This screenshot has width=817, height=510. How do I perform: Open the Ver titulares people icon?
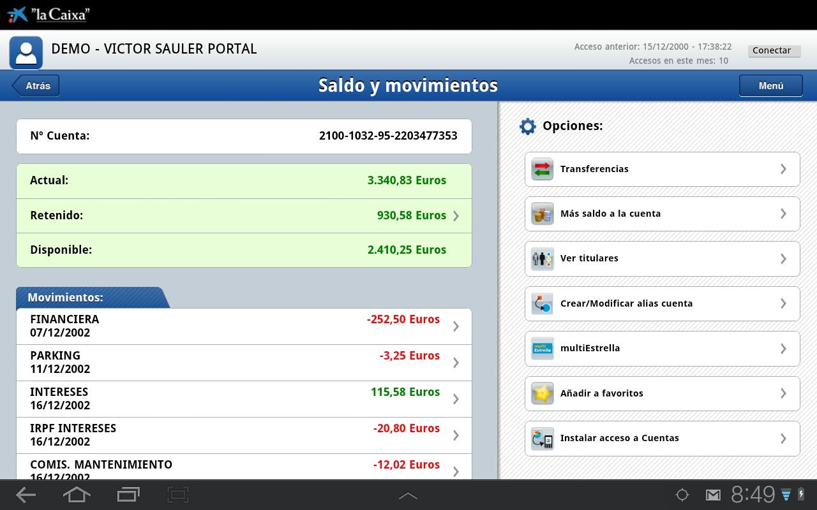click(542, 259)
